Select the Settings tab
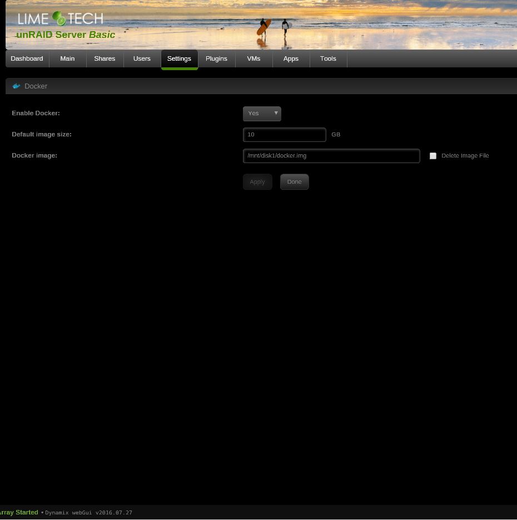 pos(179,59)
